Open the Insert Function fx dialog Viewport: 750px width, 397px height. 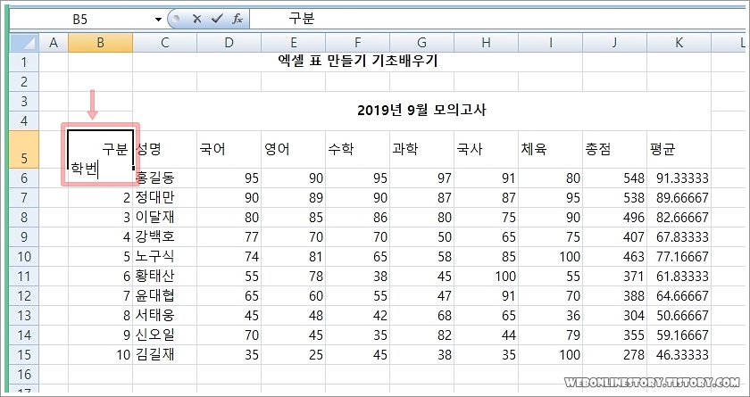[237, 19]
